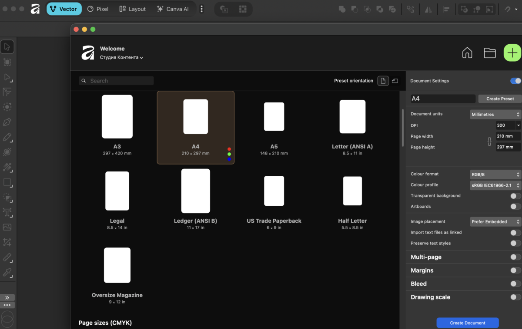Select the Place Image tool

click(x=7, y=227)
